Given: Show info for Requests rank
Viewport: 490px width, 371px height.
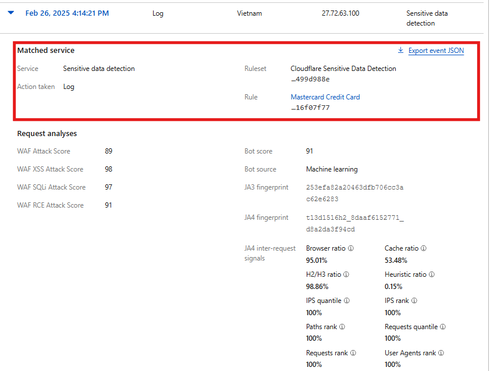Looking at the screenshot, I should click(353, 353).
